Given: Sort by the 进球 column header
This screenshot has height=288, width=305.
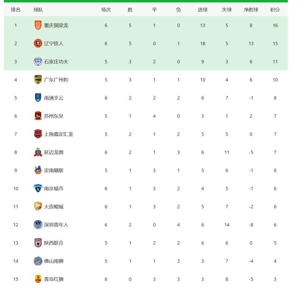Looking at the screenshot, I should [203, 10].
